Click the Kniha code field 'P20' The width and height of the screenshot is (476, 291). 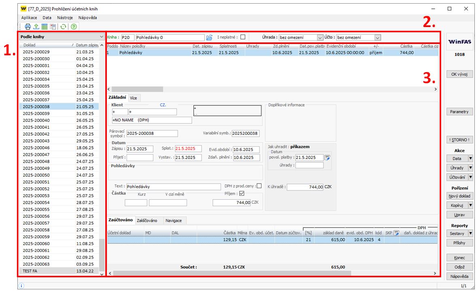click(127, 38)
